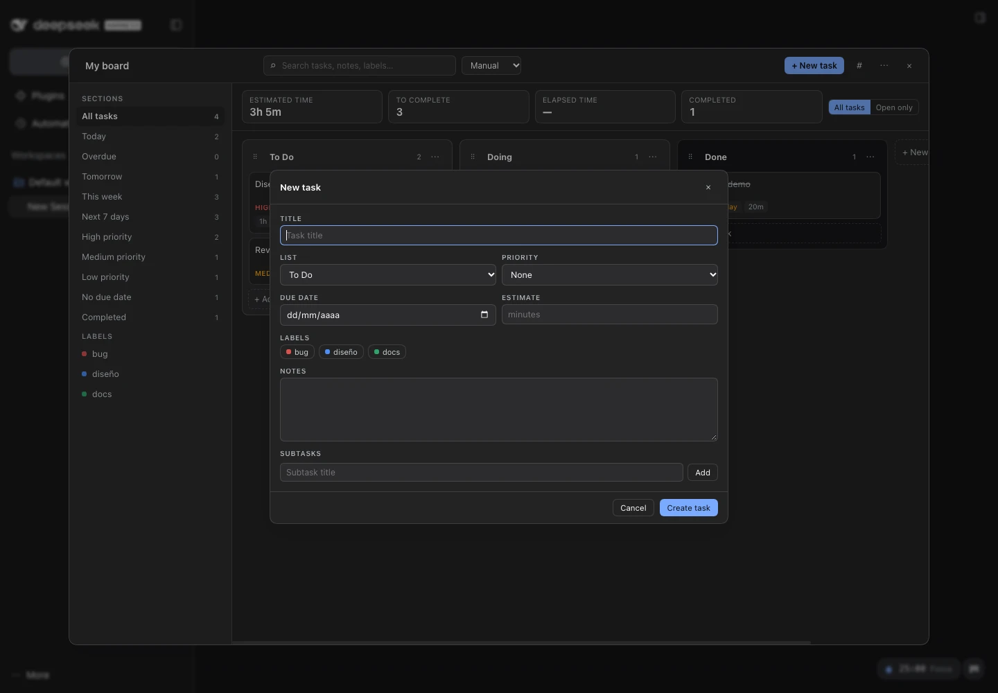Focus the Estimate minutes field
998x693 pixels.
click(610, 315)
